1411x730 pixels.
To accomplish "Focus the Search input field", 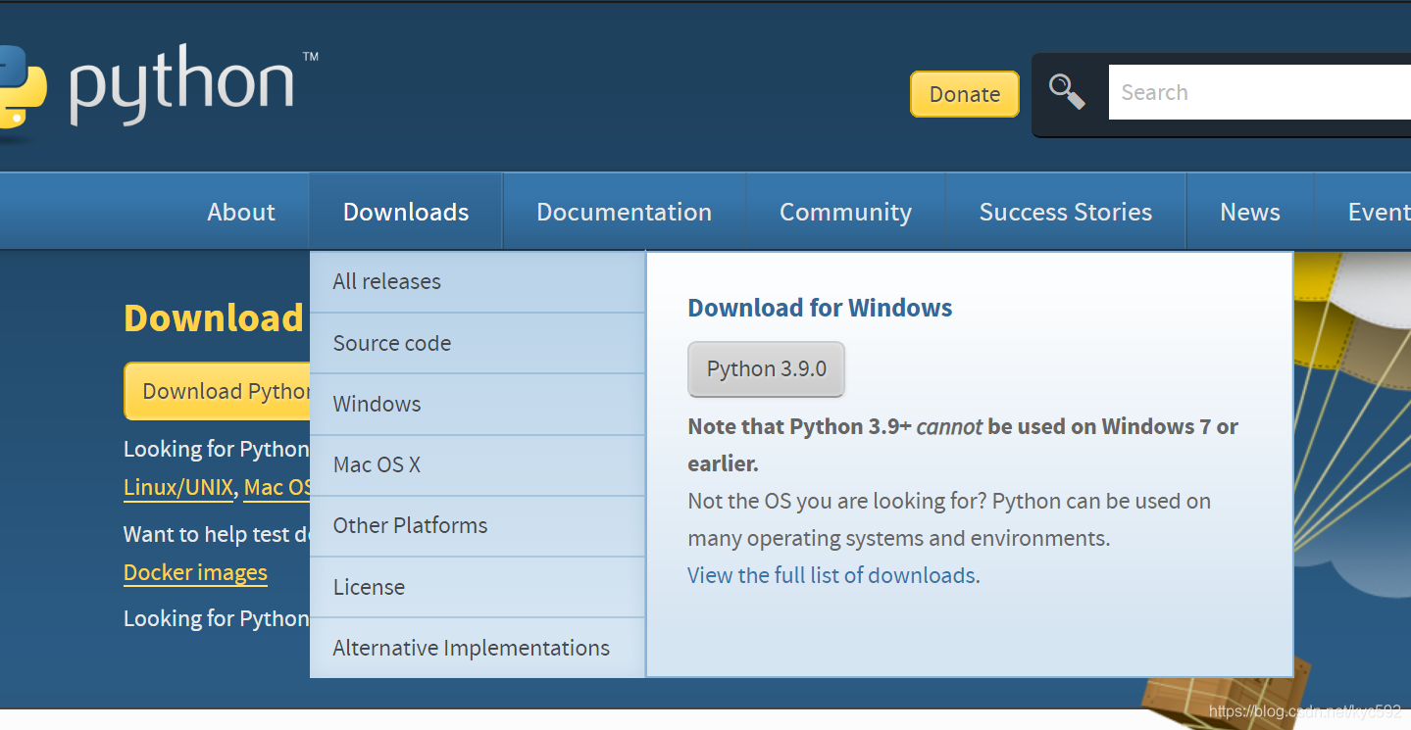I will 1260,92.
